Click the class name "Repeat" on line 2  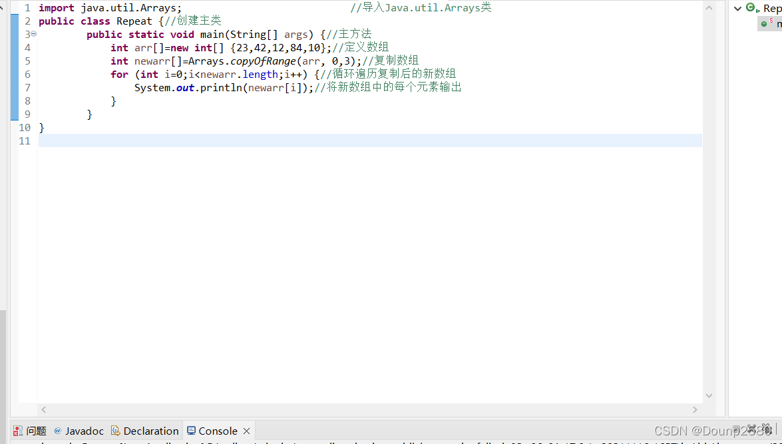(x=134, y=21)
